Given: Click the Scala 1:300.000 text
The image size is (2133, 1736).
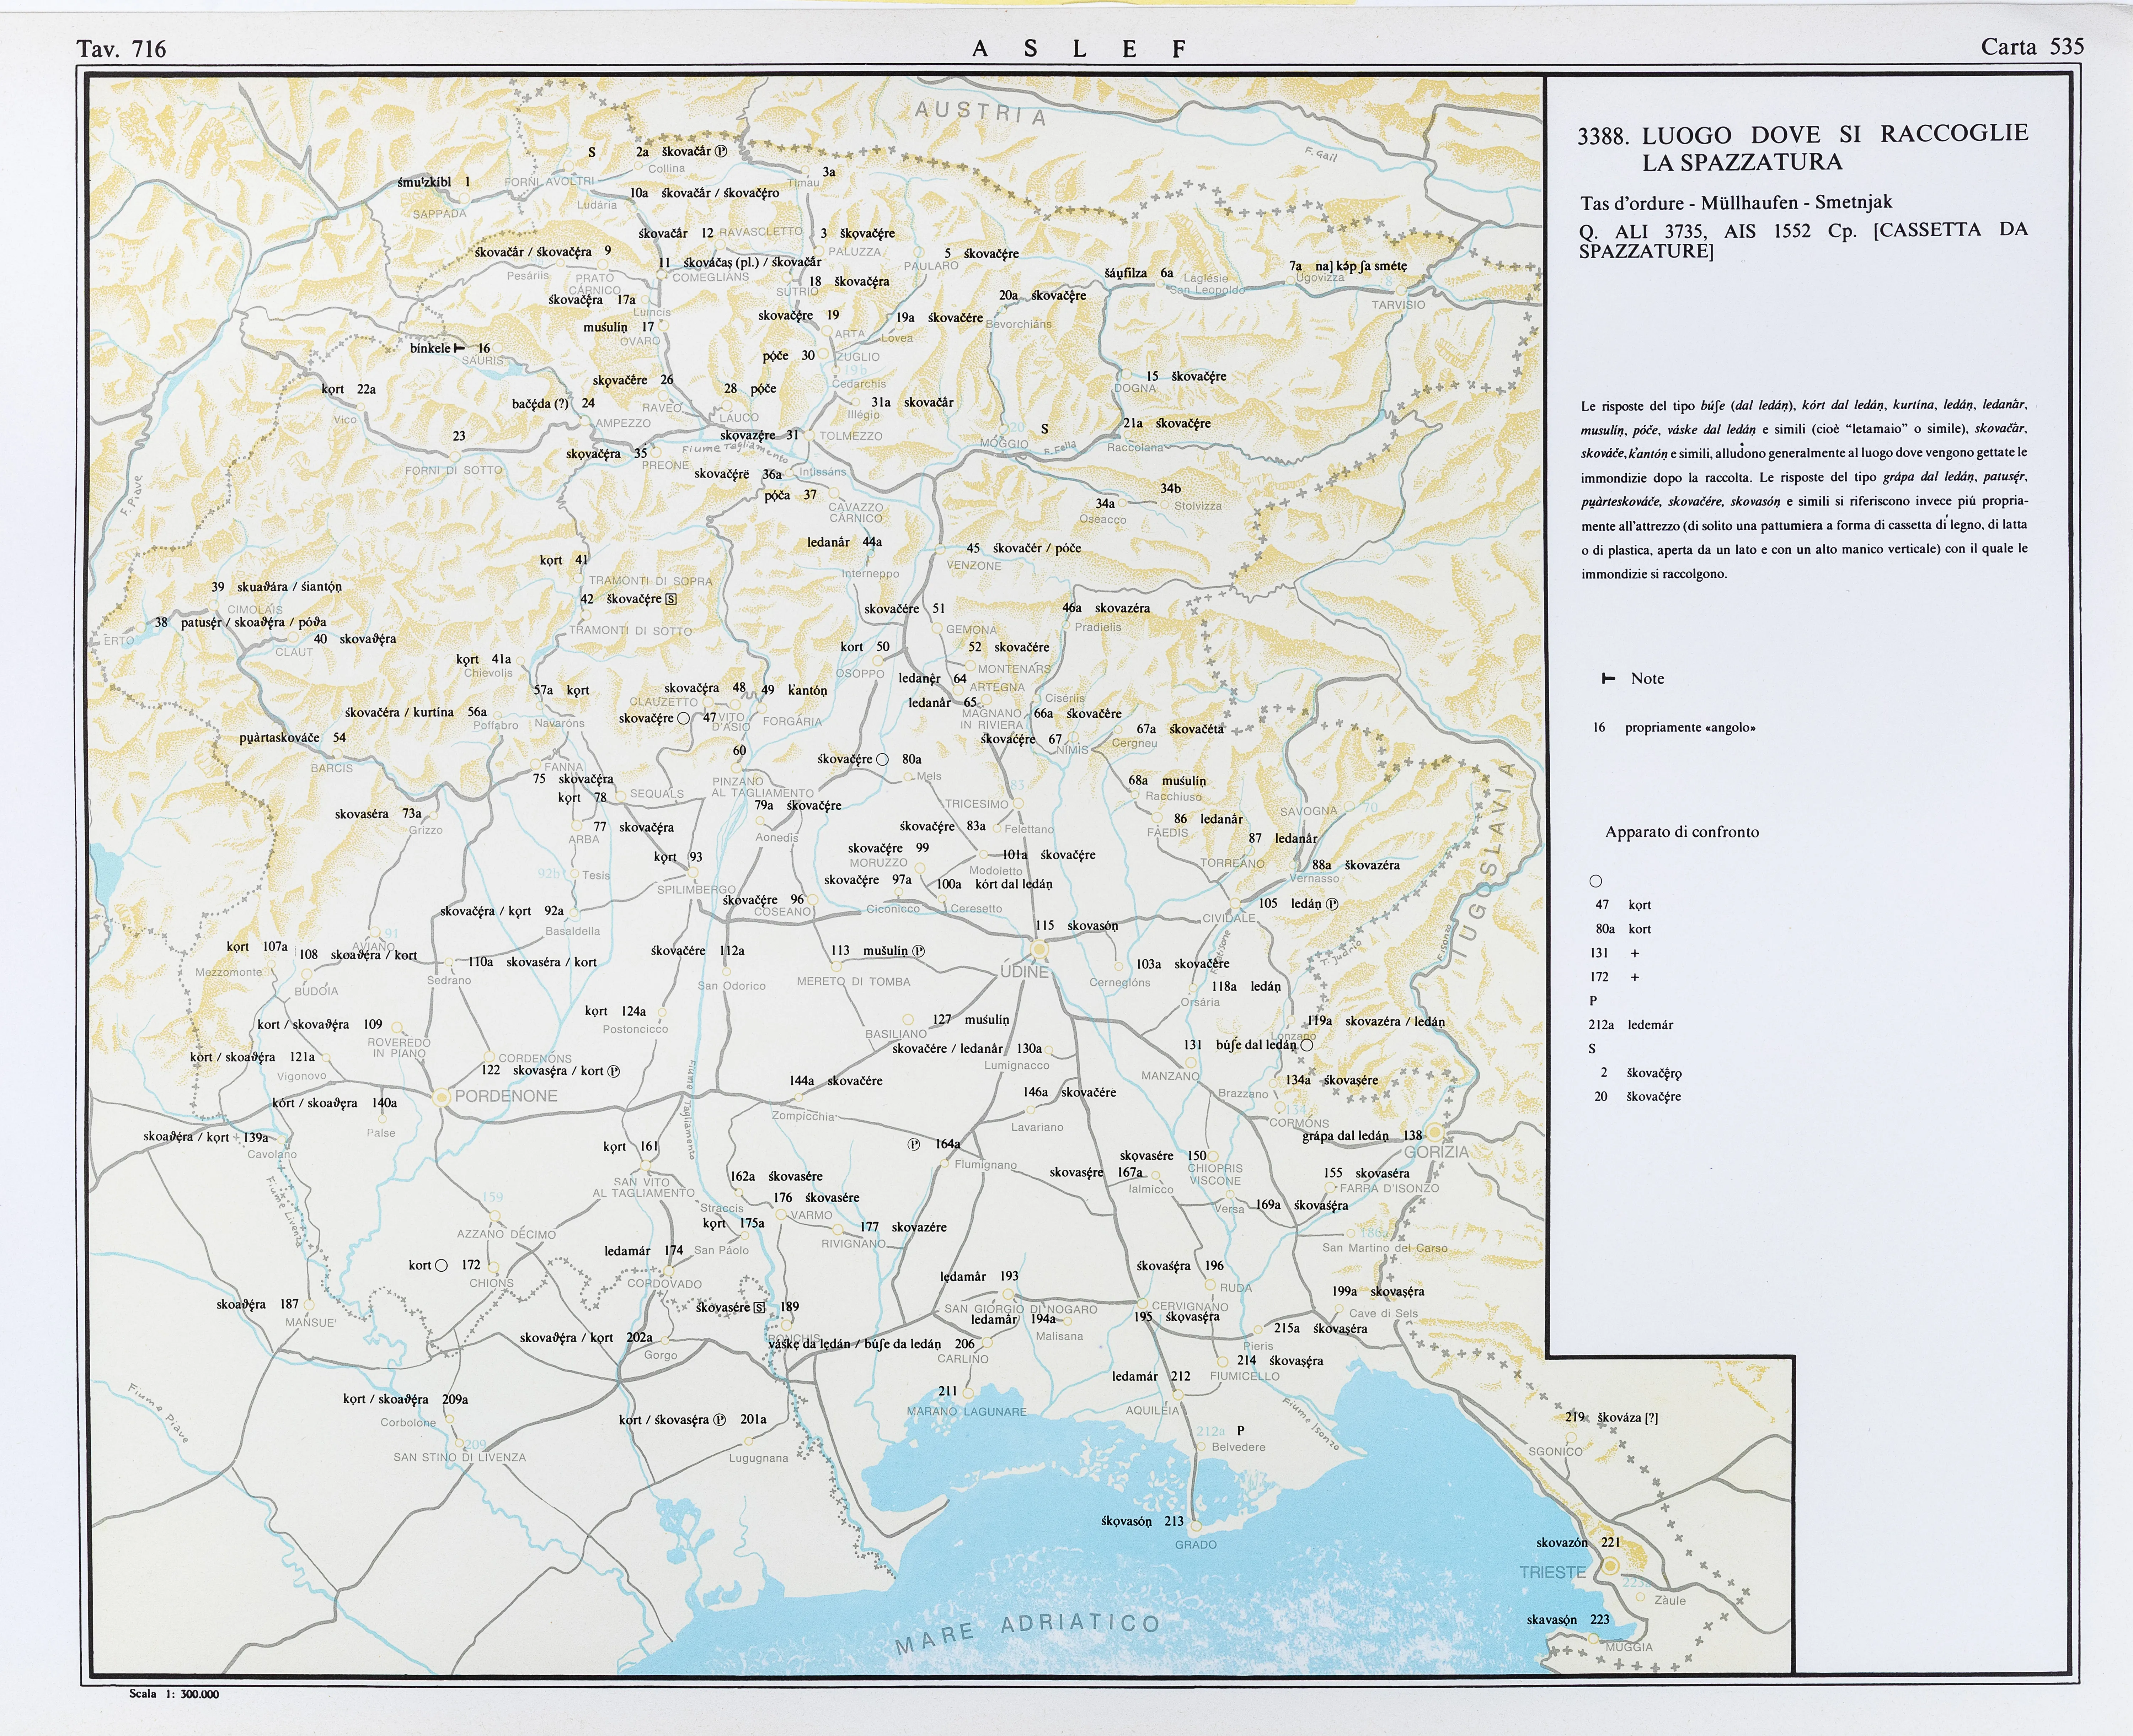Looking at the screenshot, I should click(174, 1694).
